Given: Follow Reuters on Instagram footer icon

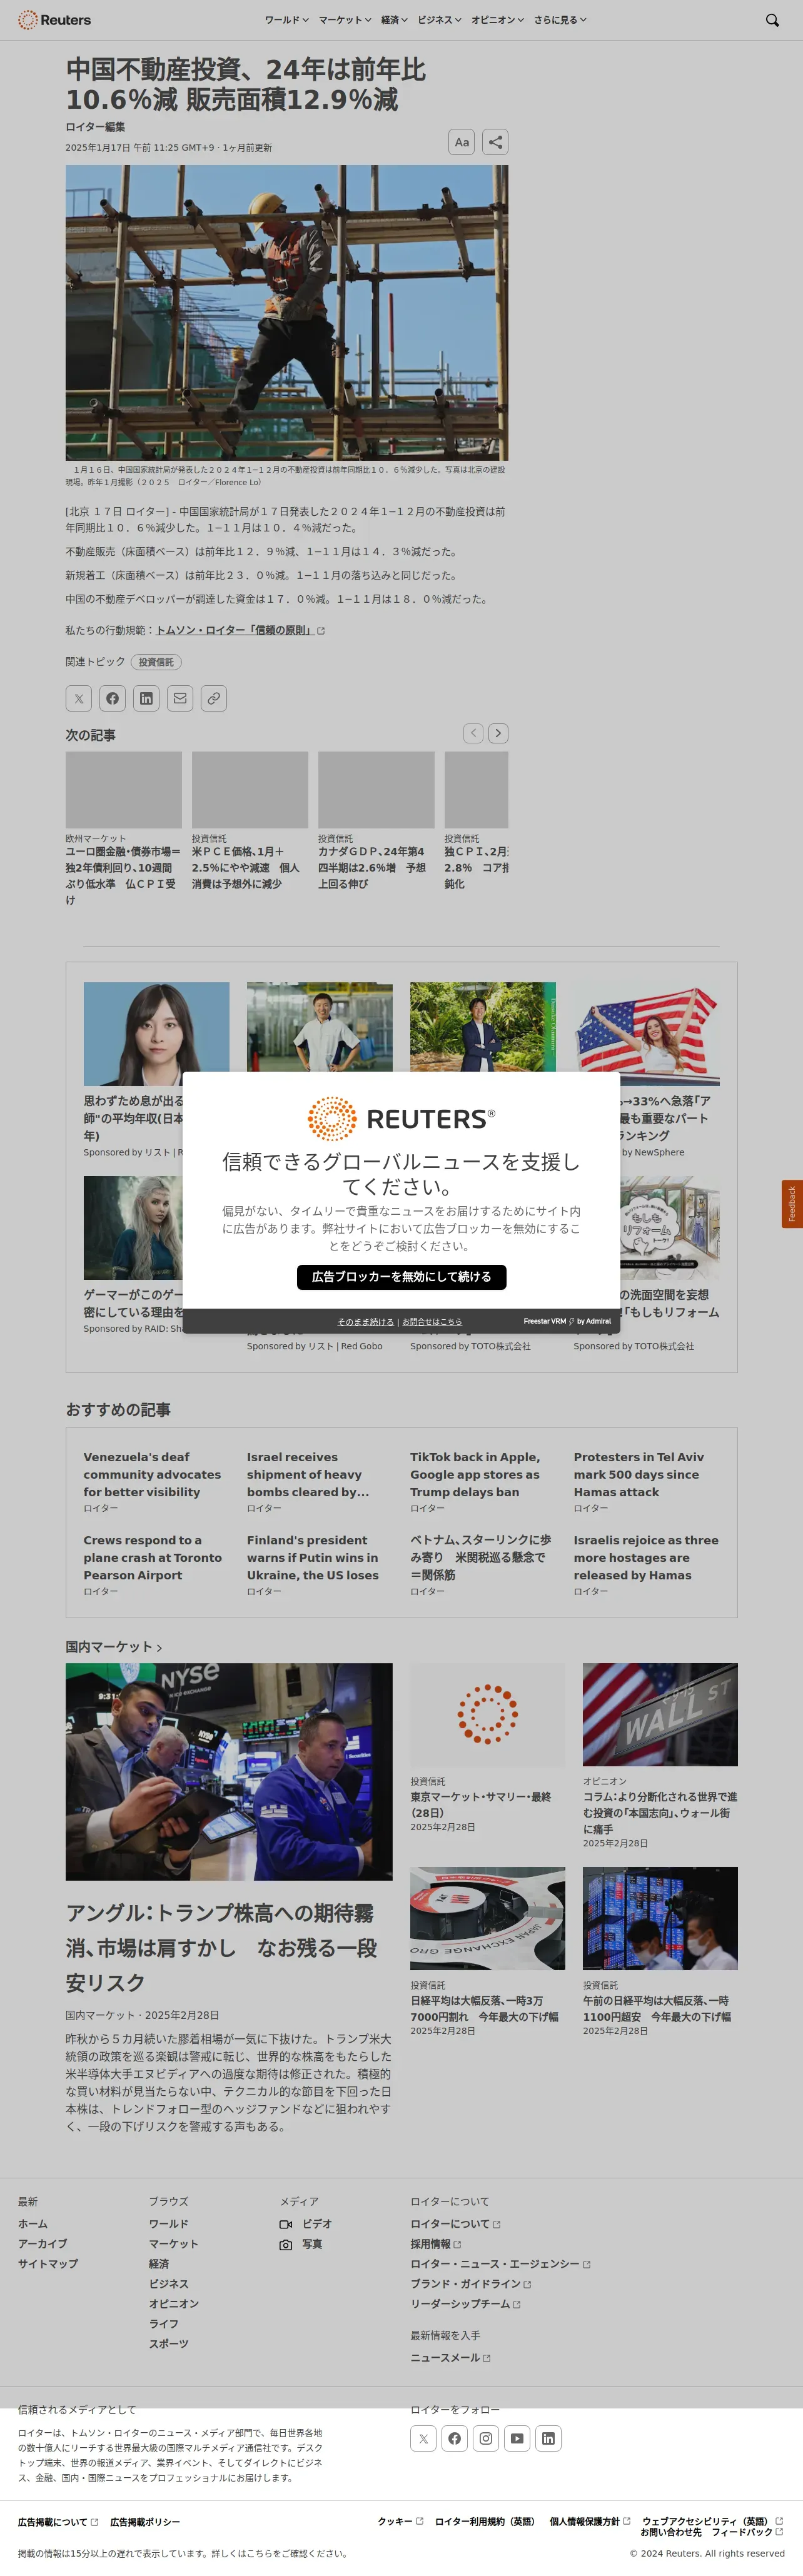Looking at the screenshot, I should click(x=486, y=2438).
